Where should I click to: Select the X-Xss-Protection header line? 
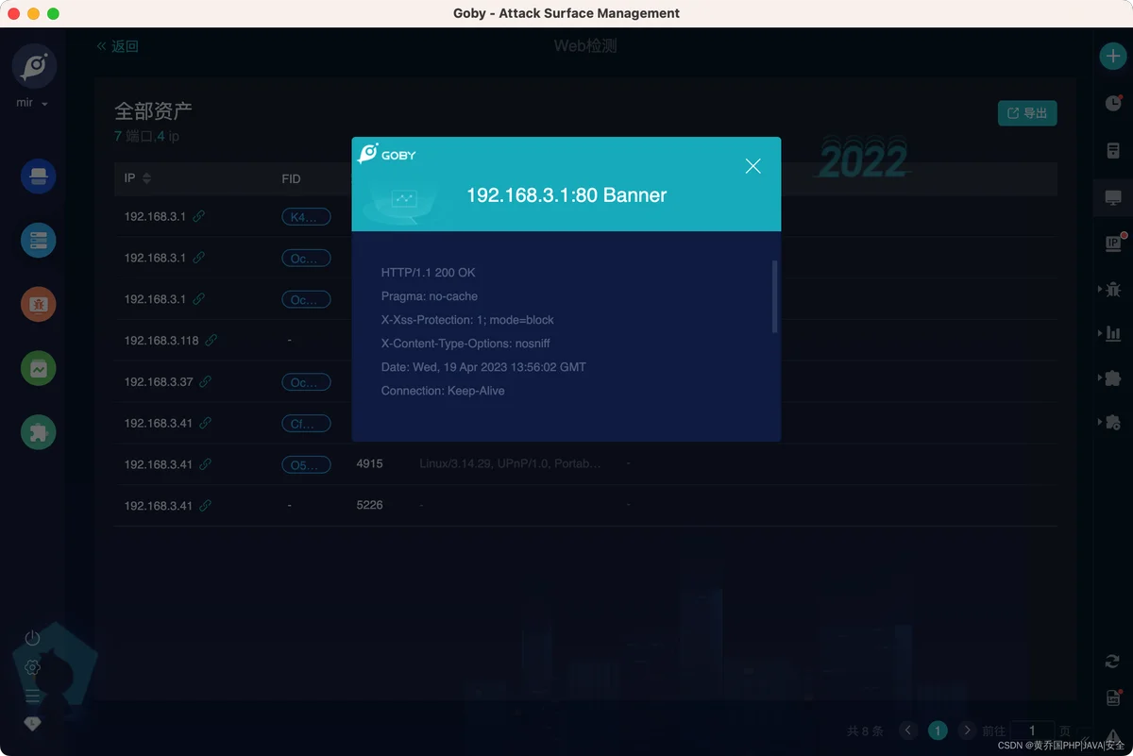point(467,320)
